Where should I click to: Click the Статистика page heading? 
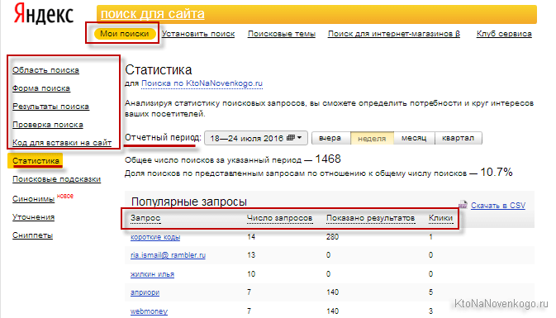(159, 70)
